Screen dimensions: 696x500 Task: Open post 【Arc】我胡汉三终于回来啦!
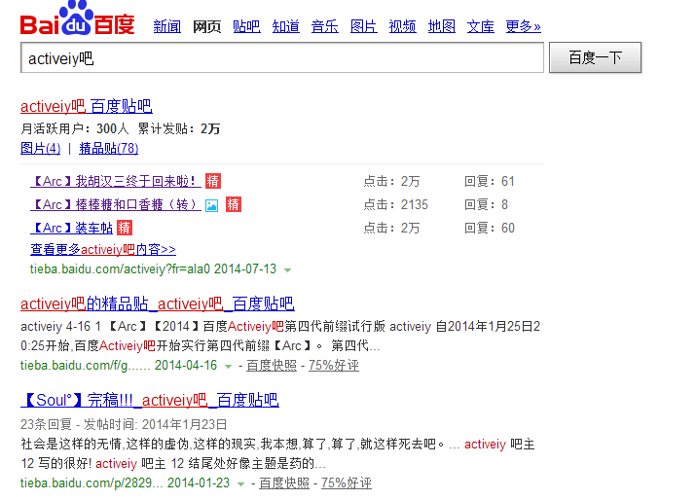point(116,181)
